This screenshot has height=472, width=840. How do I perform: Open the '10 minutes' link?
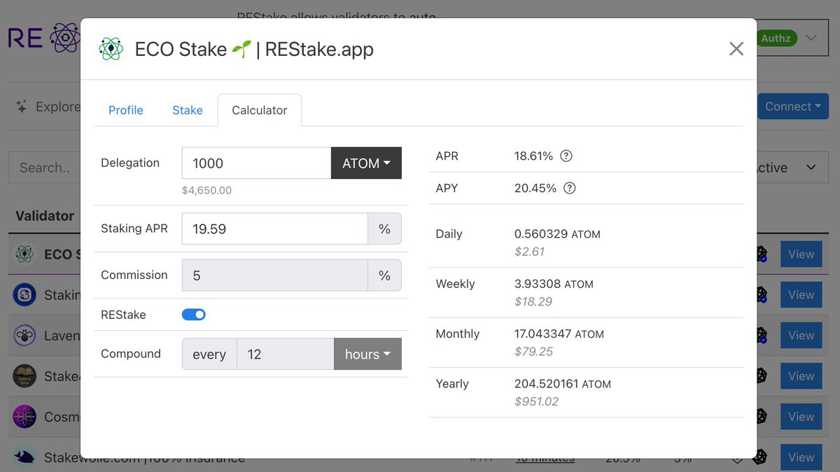coord(545,458)
